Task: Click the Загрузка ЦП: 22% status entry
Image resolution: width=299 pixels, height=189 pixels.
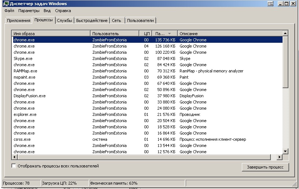Action: point(65,183)
